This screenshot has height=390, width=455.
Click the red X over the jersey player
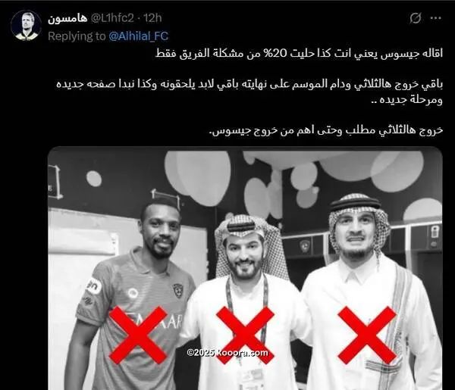[138, 335]
